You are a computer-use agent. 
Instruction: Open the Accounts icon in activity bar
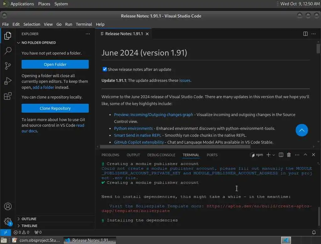click(x=8, y=206)
